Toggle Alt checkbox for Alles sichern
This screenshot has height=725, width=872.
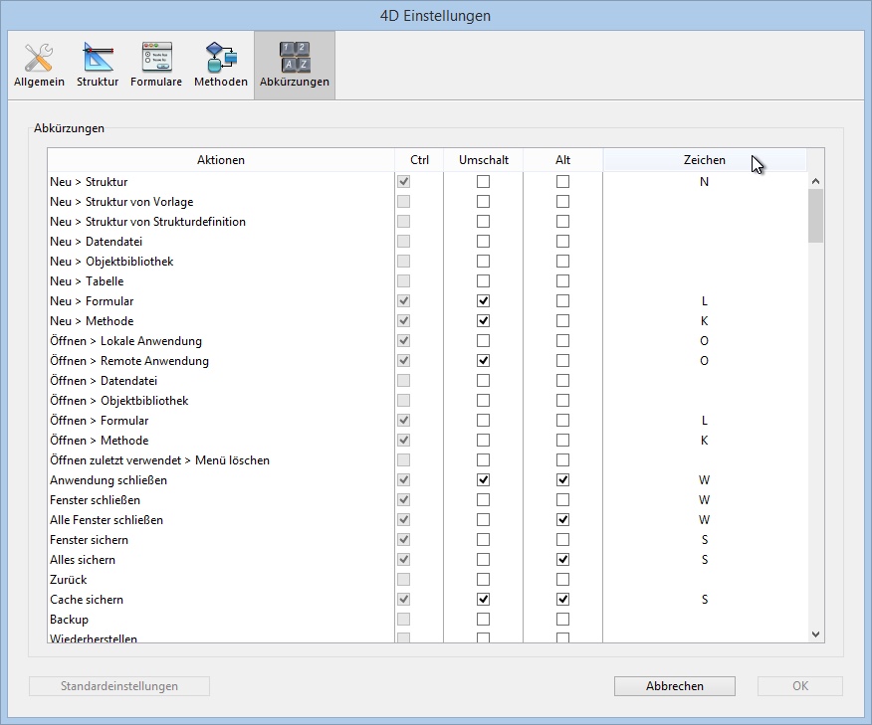click(x=562, y=560)
